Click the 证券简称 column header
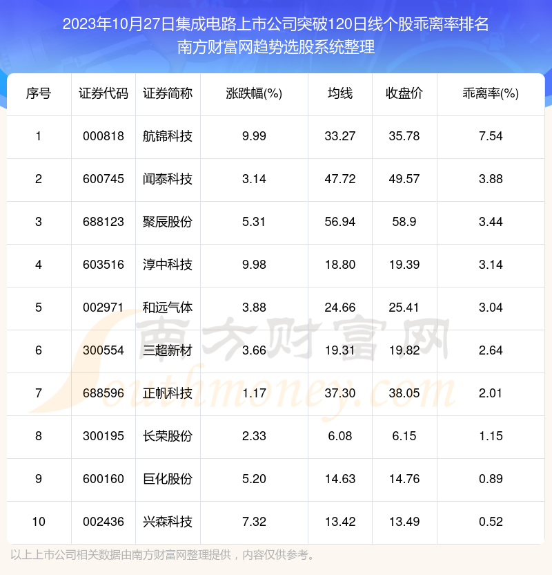The width and height of the screenshot is (552, 575). pos(168,93)
